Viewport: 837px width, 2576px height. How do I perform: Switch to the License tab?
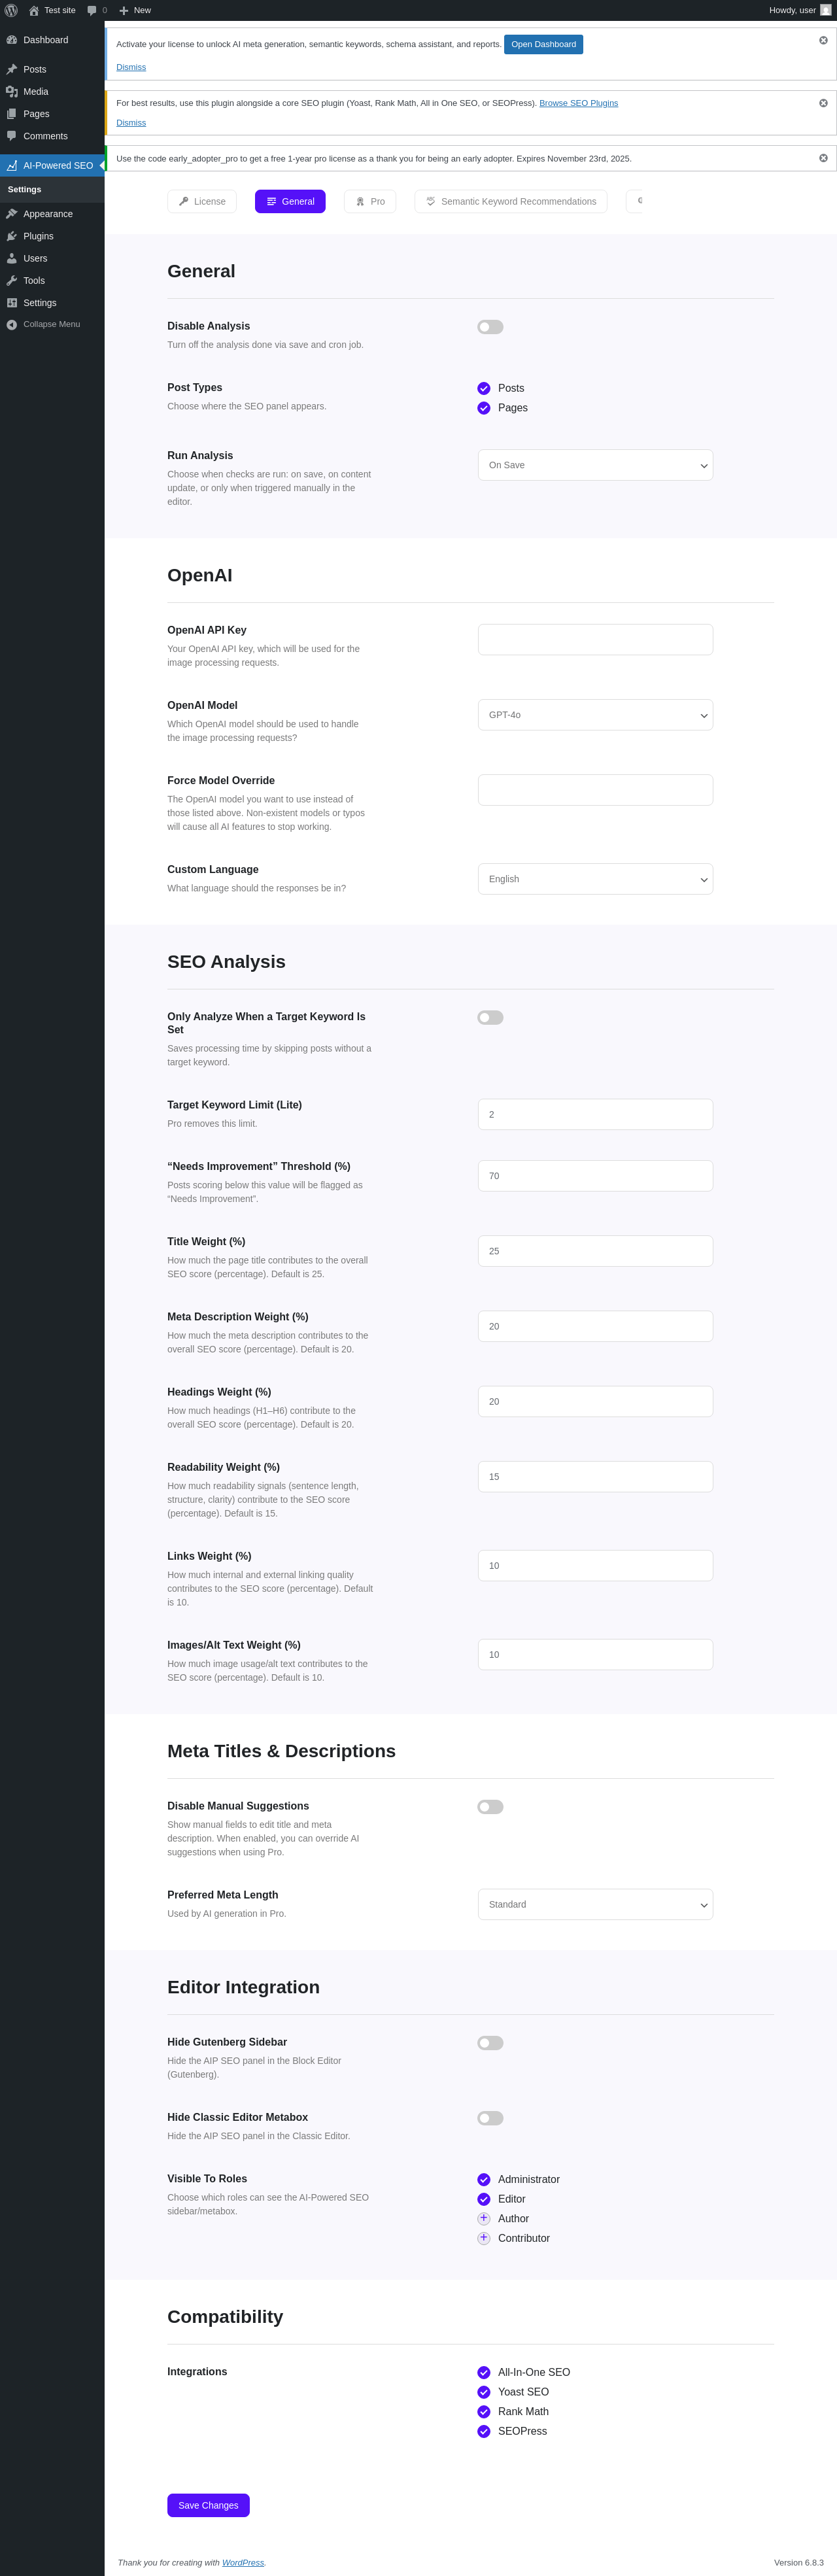pos(202,201)
